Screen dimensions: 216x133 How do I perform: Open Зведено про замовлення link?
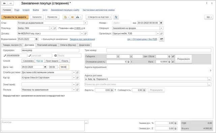[x=82, y=39]
